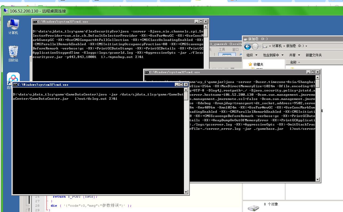343x212 pixels.
Task: Open the 组织 dropdown menu
Action: click(252, 55)
